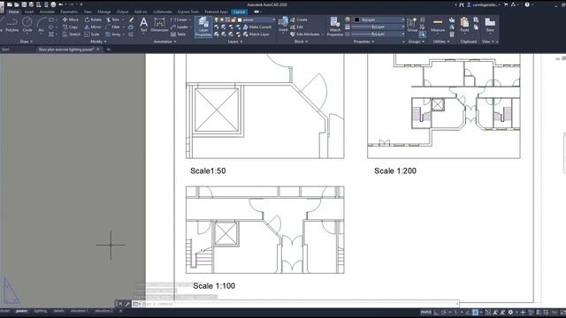Image resolution: width=566 pixels, height=318 pixels.
Task: Open the Manage ribbon tab
Action: (104, 11)
